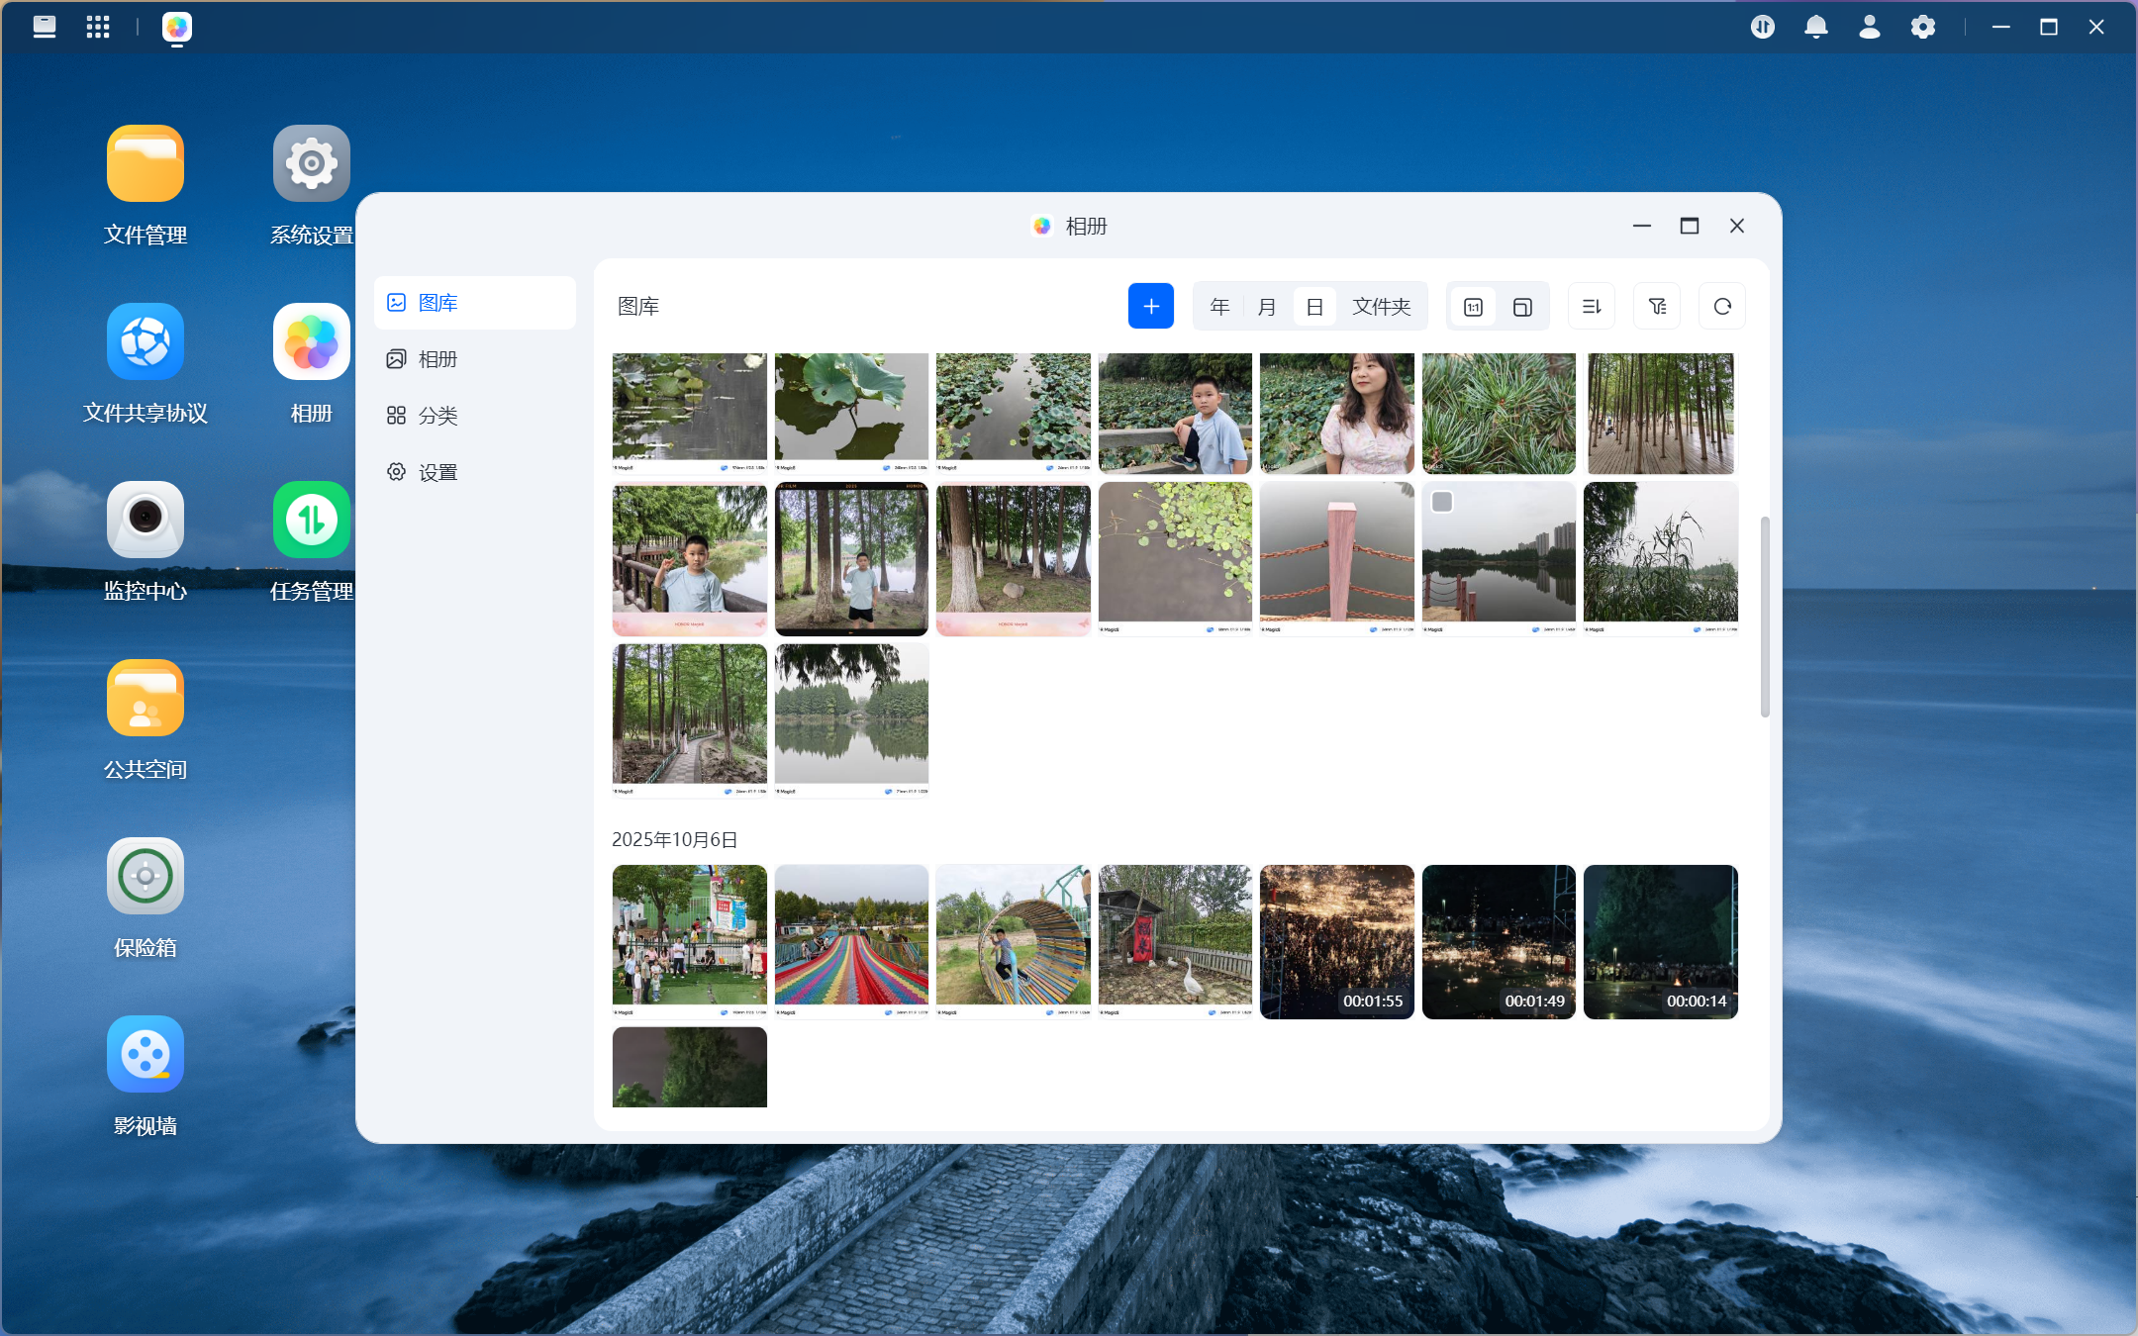Viewport: 2138px width, 1336px height.
Task: Refresh the gallery with the reload icon
Action: click(x=1722, y=307)
